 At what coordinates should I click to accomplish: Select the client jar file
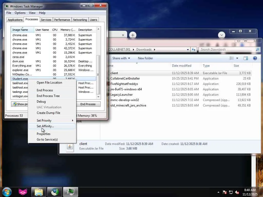click(180, 73)
